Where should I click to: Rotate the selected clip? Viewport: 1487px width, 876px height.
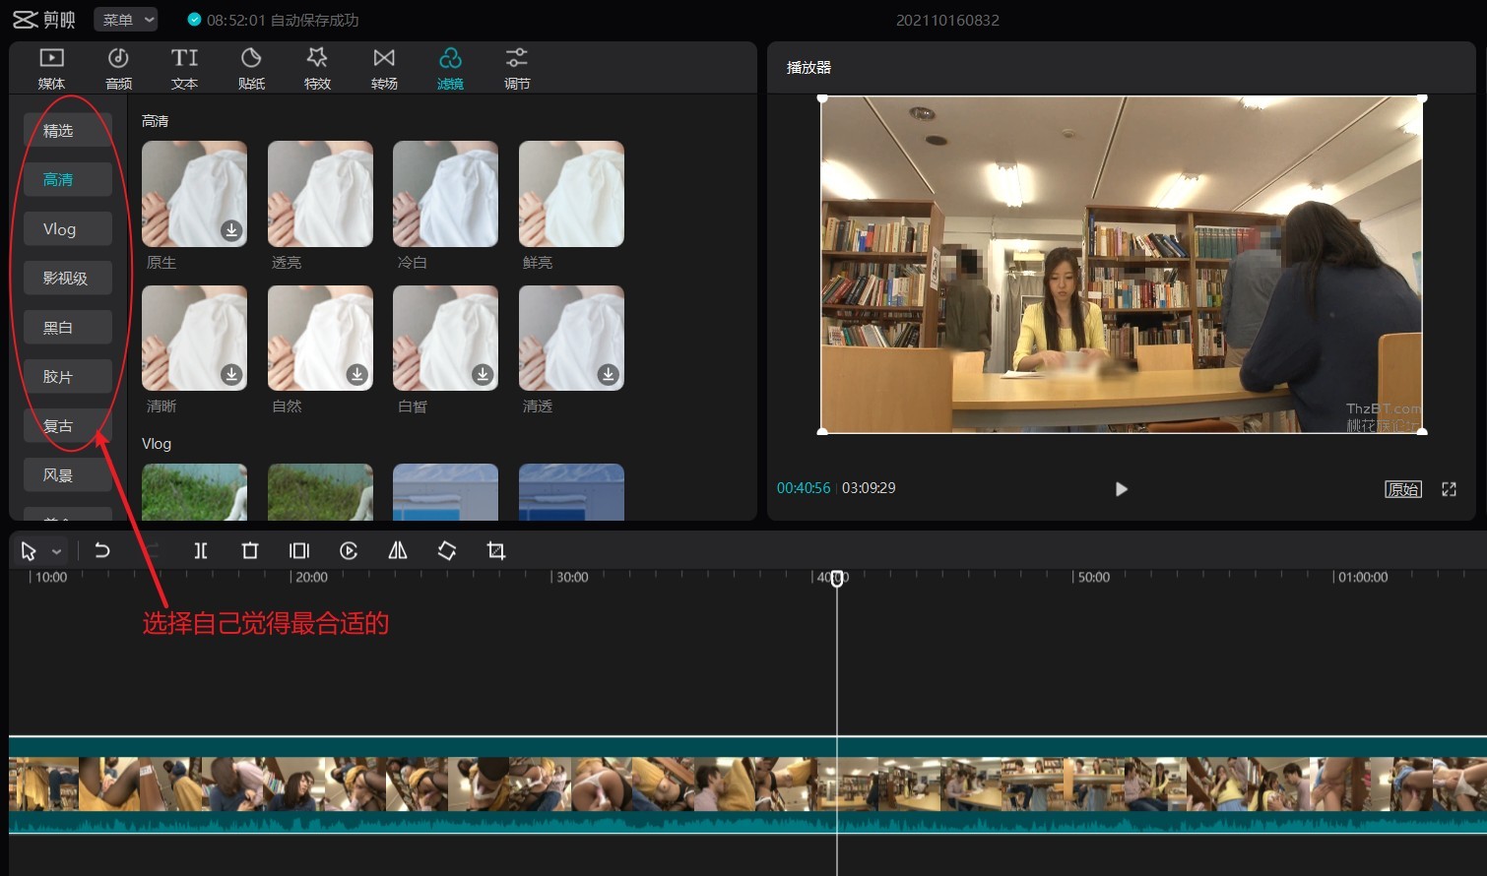(x=447, y=551)
